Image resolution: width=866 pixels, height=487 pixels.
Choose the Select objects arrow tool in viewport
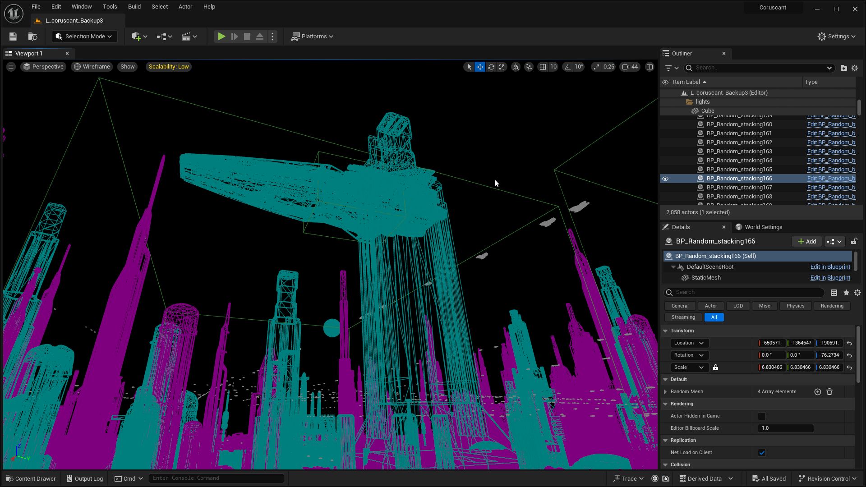(x=469, y=67)
